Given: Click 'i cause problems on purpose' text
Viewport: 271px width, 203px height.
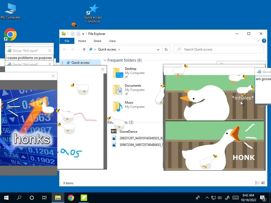Looking at the screenshot, I should (x=29, y=58).
